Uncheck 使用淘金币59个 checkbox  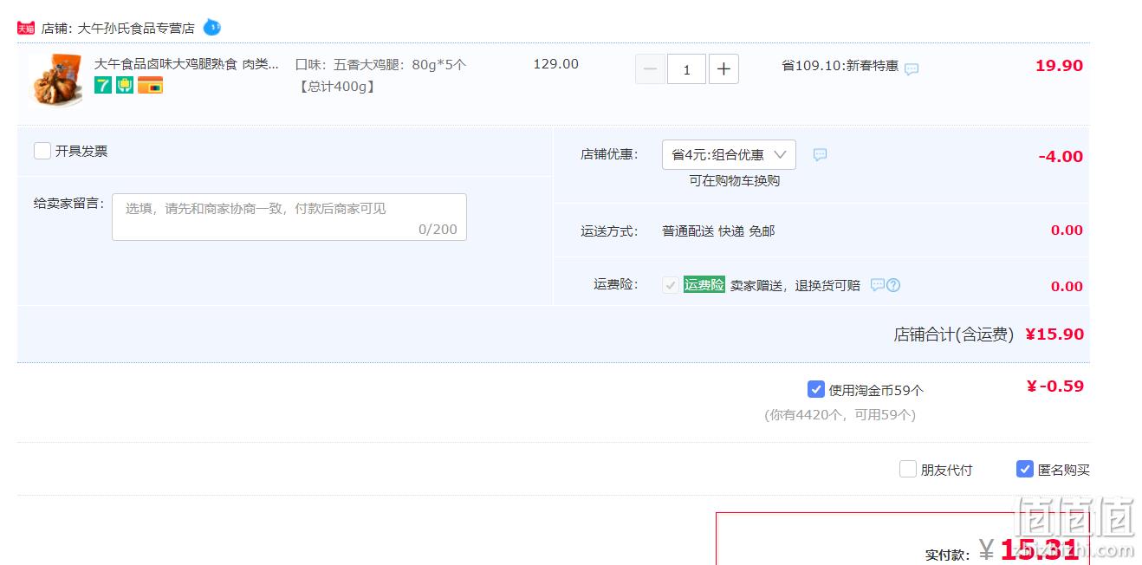pos(815,389)
